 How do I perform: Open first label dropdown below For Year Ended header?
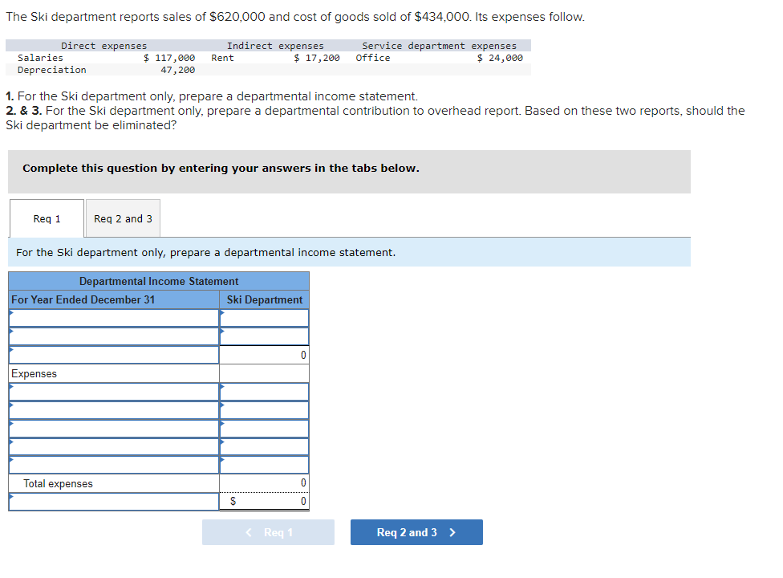[x=114, y=318]
